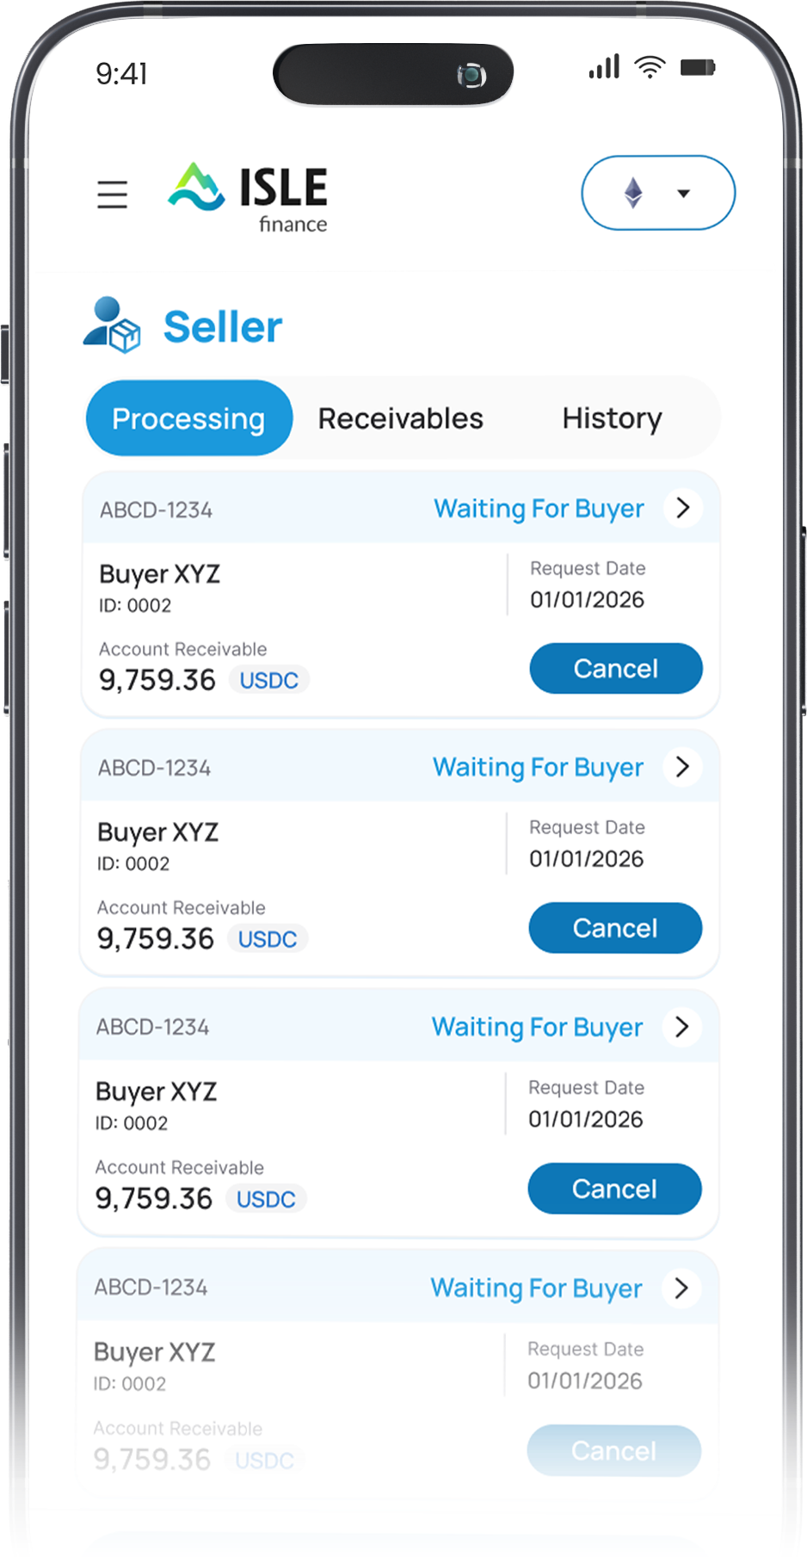807x1557 pixels.
Task: Click the USDC badge in first card
Action: 268,680
